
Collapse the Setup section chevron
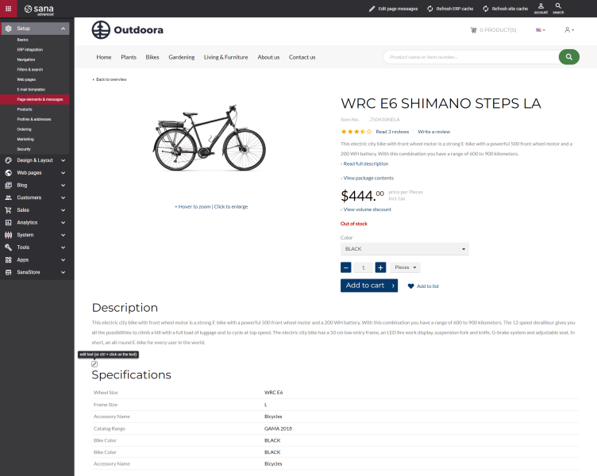tap(64, 29)
